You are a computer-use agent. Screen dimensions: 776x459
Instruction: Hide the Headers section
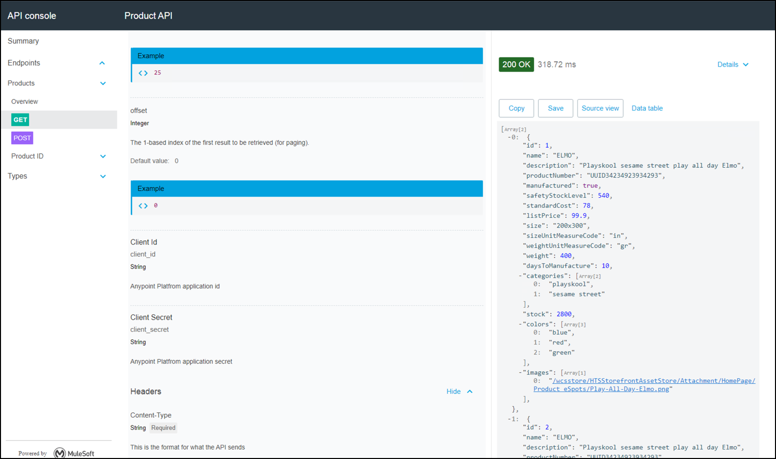[459, 391]
